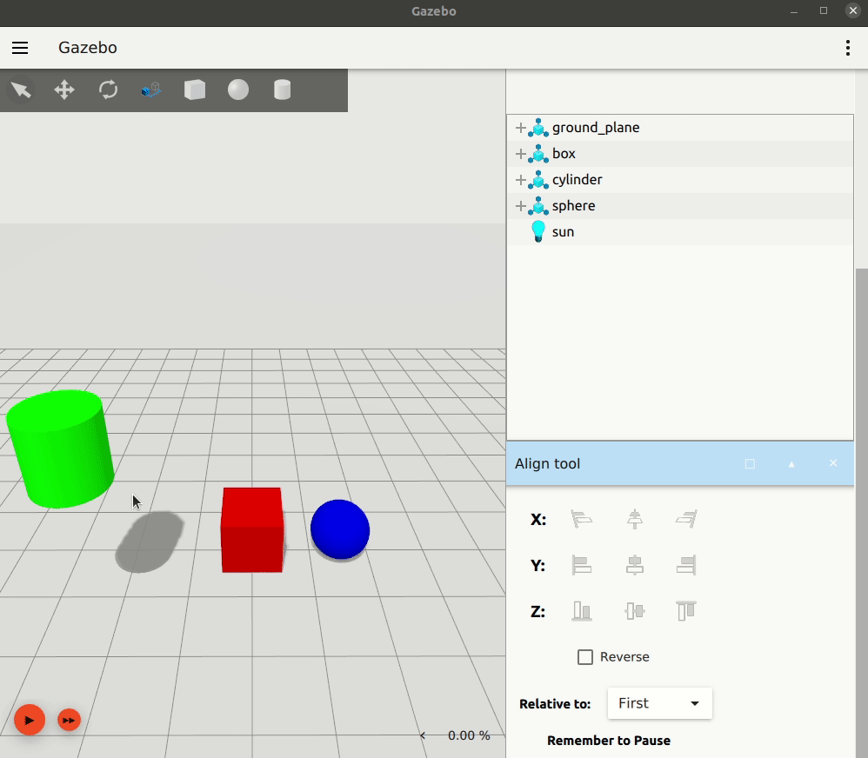Close the Align tool panel
868x758 pixels.
point(833,463)
